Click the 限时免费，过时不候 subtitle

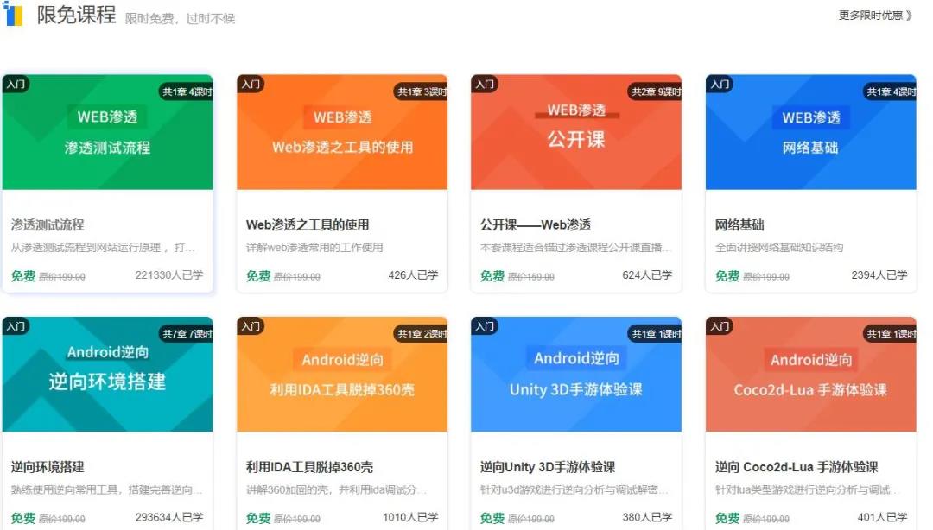click(x=180, y=18)
